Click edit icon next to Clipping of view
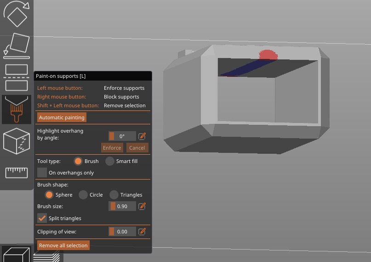 point(142,232)
